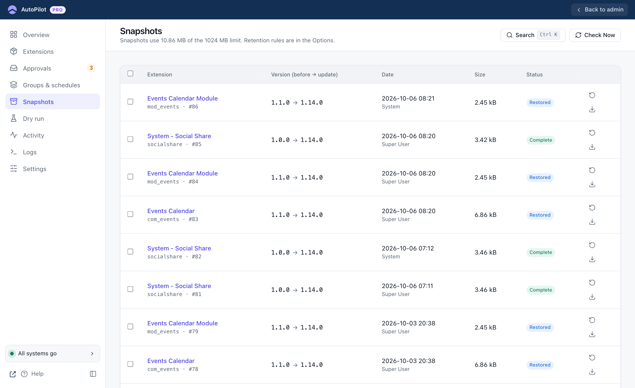Restore snapshot #84 mod_events

(x=592, y=170)
